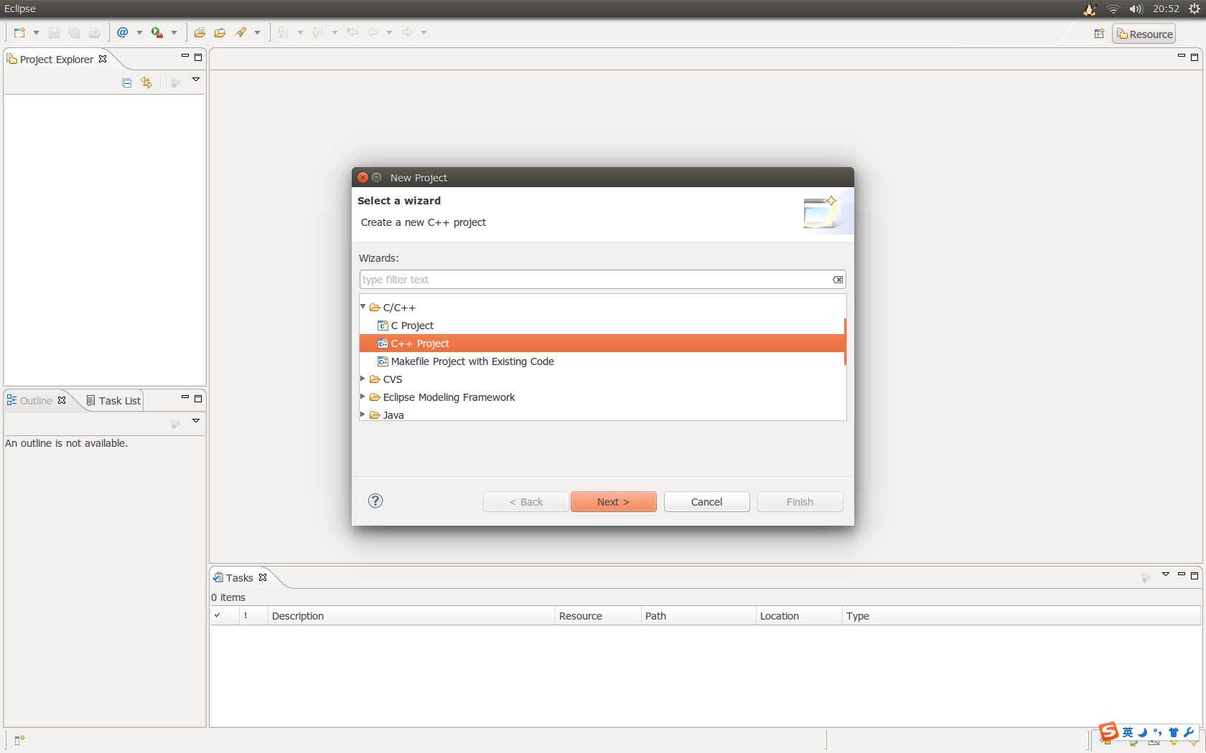Open the Wi-Fi network indicator
This screenshot has height=753, width=1206.
click(x=1113, y=9)
